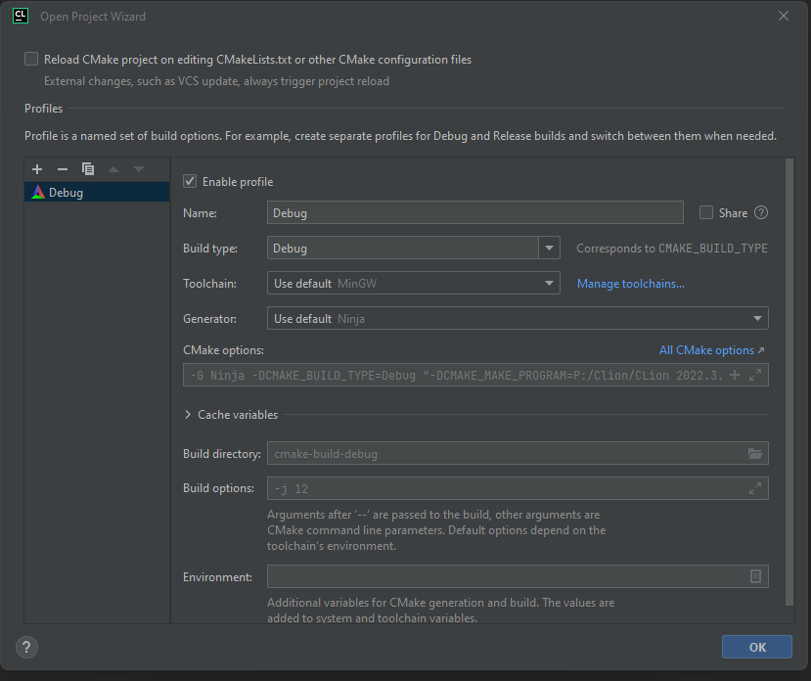The width and height of the screenshot is (811, 681).
Task: Open All CMake options link
Action: (x=711, y=350)
